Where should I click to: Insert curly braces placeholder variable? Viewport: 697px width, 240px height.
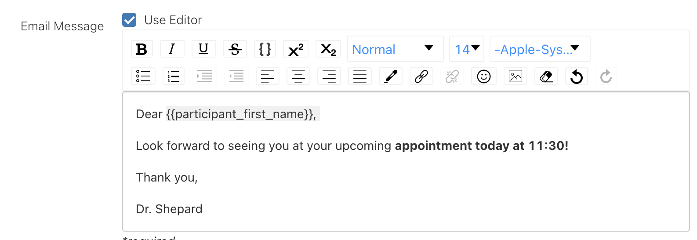tap(265, 49)
